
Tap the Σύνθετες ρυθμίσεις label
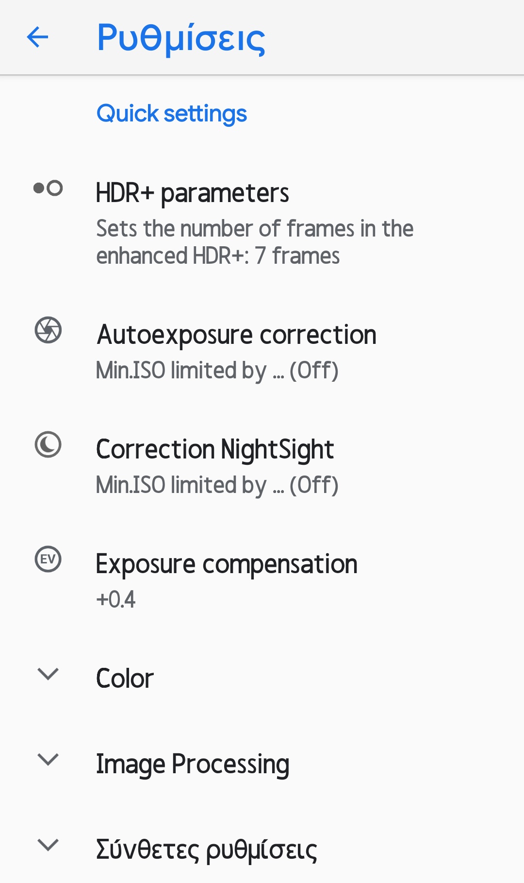pyautogui.click(x=206, y=850)
